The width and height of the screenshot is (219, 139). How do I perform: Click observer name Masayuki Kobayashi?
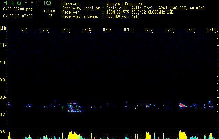[x=125, y=4]
